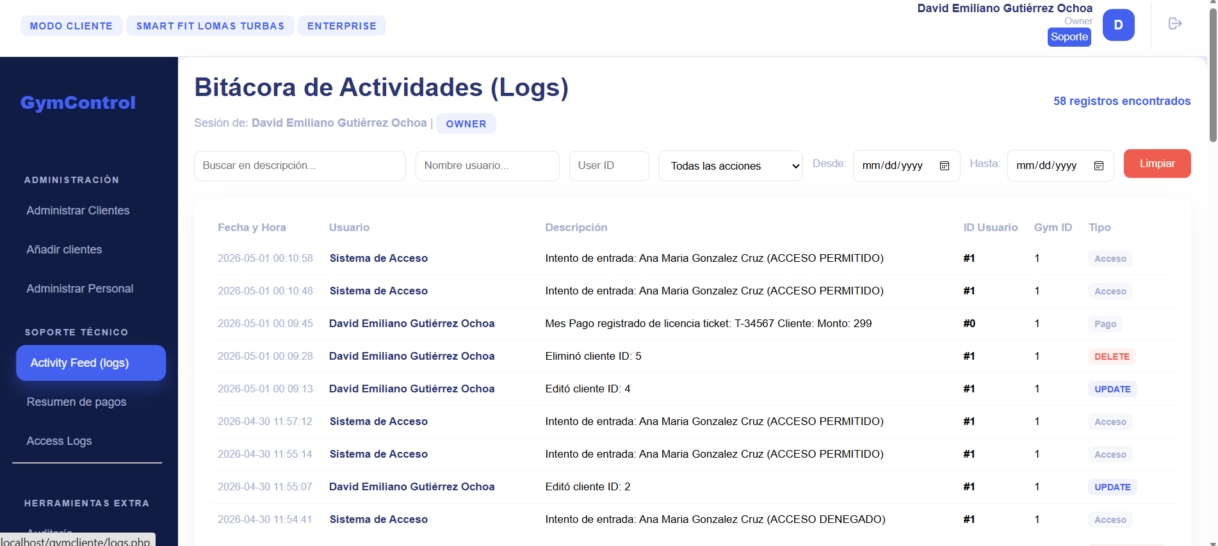Click the SMART FIT LOMAS TURBAS tag

click(x=210, y=26)
